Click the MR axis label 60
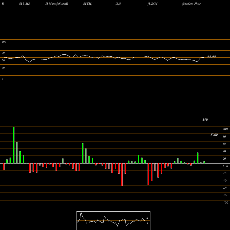230x230 pixels. click(224, 144)
